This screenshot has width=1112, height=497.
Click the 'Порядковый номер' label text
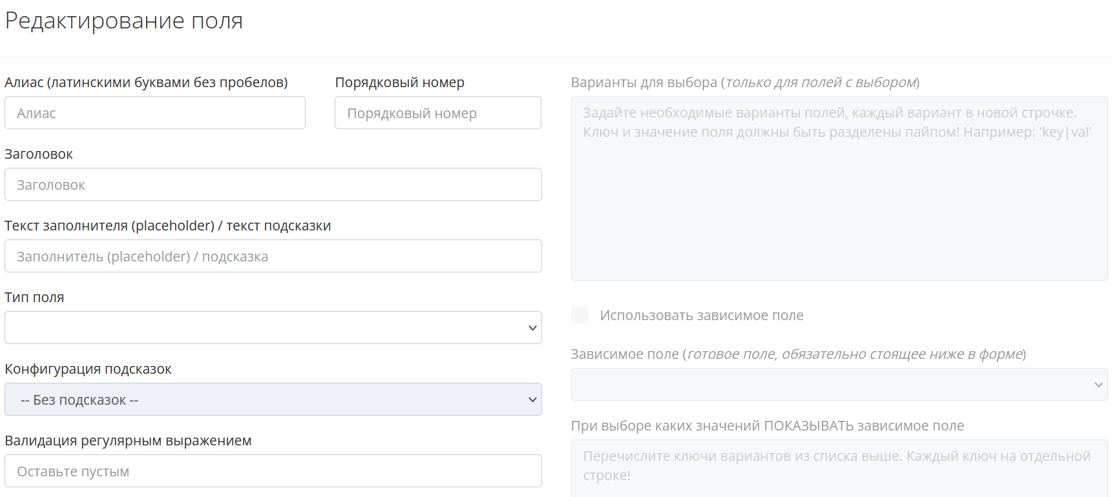tap(399, 83)
